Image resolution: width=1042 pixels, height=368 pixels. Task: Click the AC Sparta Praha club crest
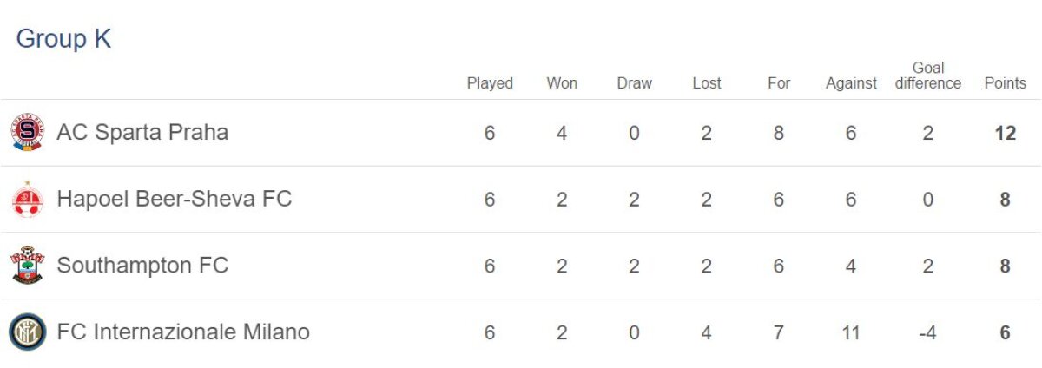[x=27, y=133]
